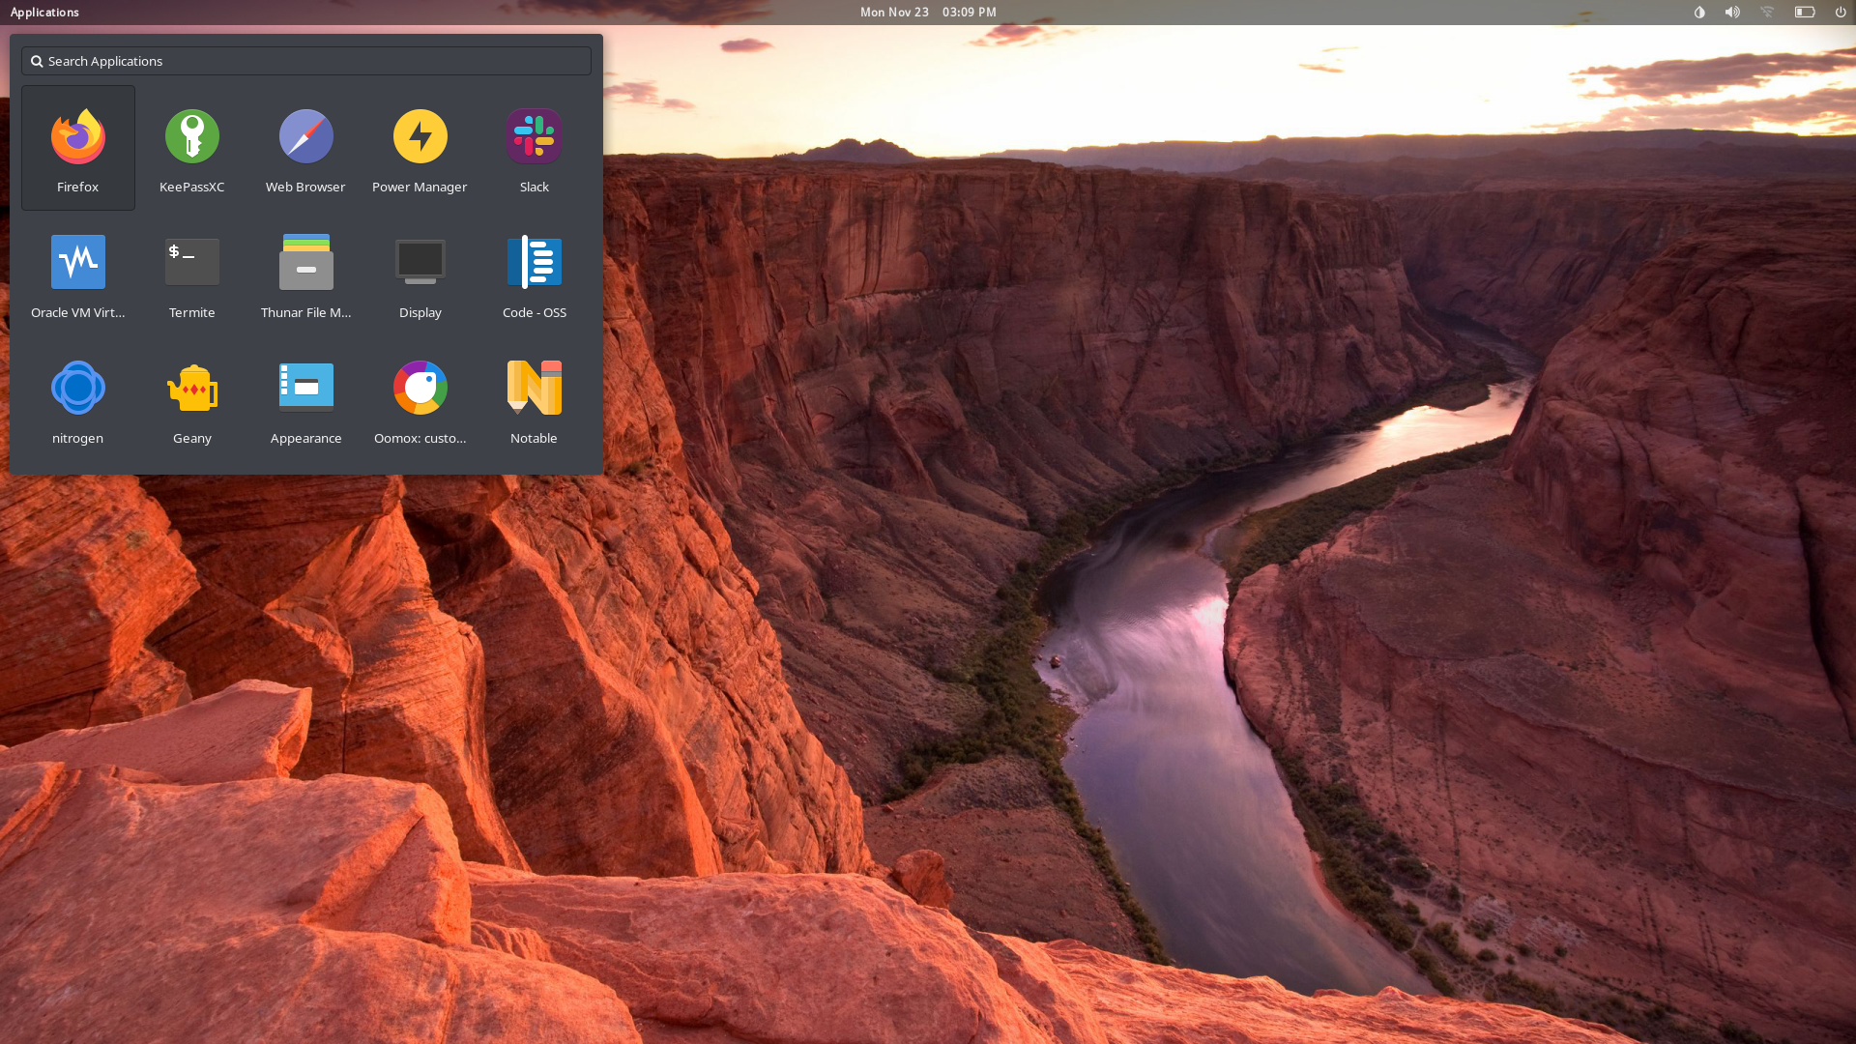Open the KeePassXC password manager
The height and width of the screenshot is (1044, 1856).
pos(191,147)
